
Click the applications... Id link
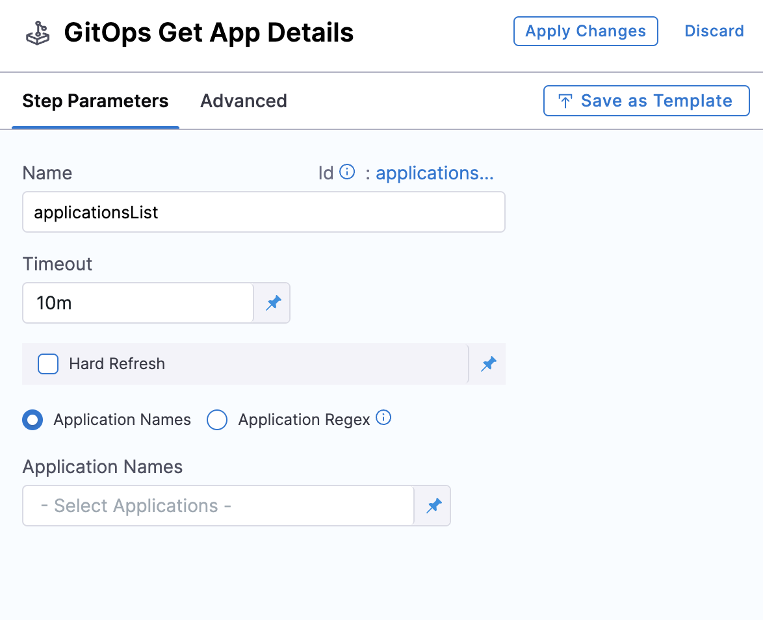point(435,172)
